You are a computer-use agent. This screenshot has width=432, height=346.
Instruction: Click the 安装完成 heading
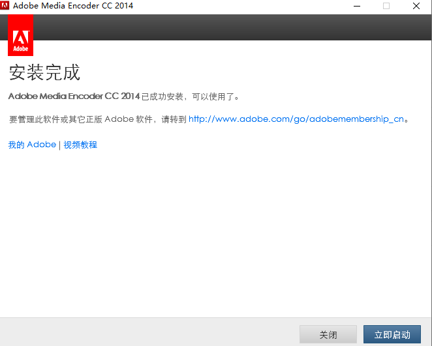click(x=44, y=72)
